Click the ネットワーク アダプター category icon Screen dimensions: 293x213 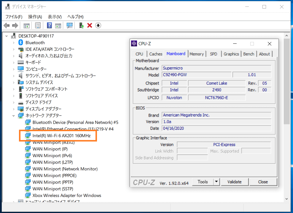click(20, 116)
